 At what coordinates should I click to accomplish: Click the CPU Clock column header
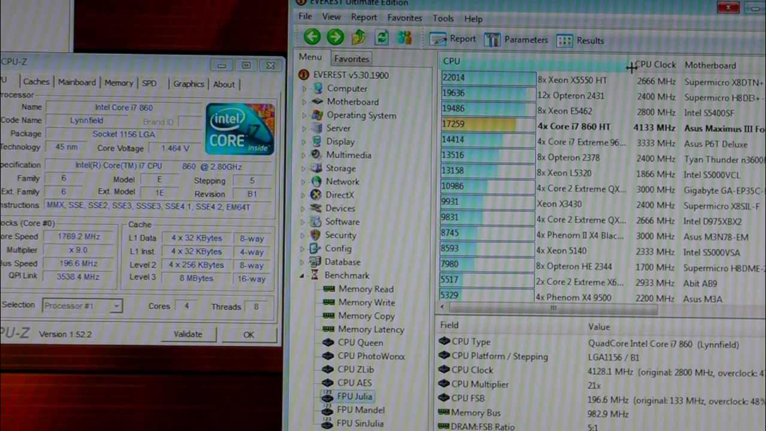[656, 65]
